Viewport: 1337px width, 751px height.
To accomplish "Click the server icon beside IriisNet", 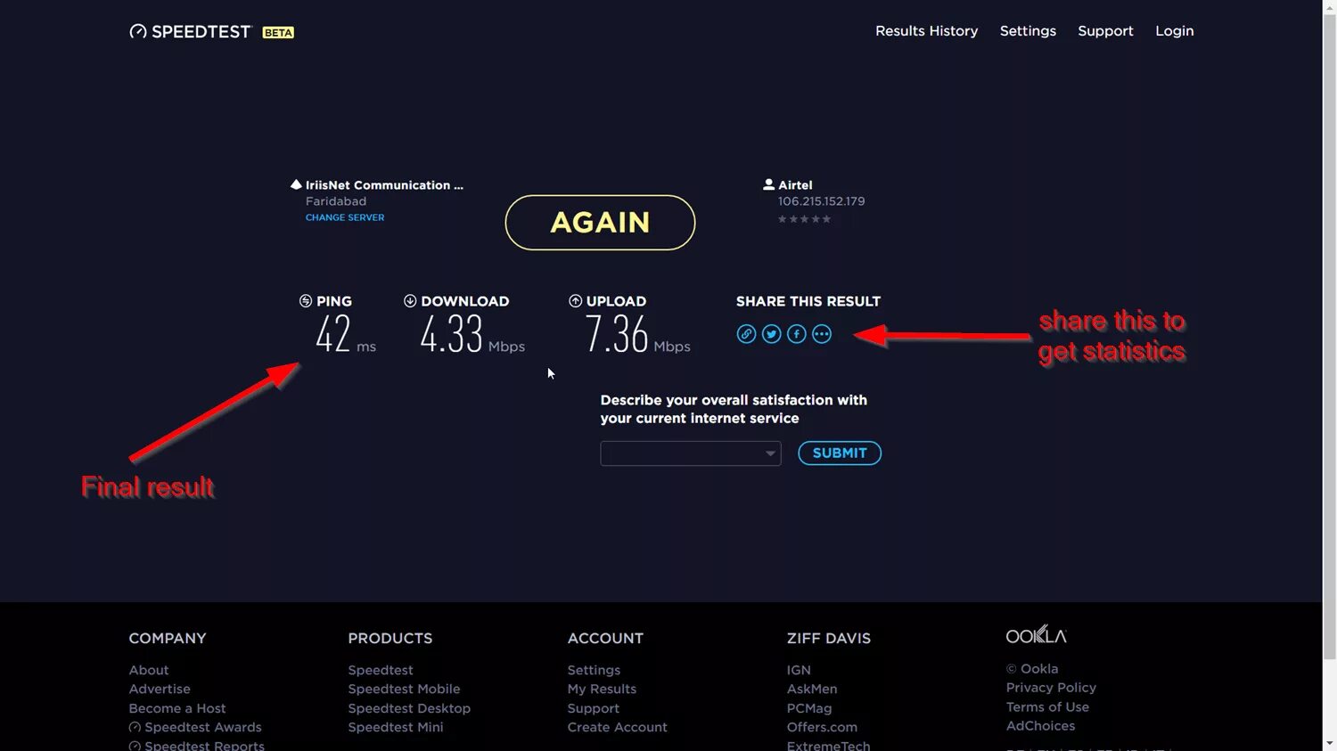I will pos(296,184).
